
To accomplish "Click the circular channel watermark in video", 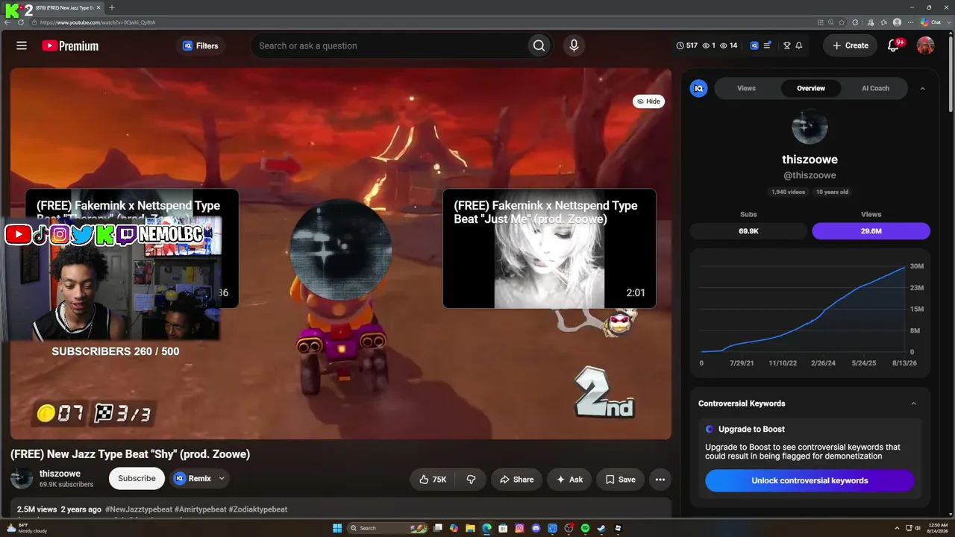I will pyautogui.click(x=340, y=250).
